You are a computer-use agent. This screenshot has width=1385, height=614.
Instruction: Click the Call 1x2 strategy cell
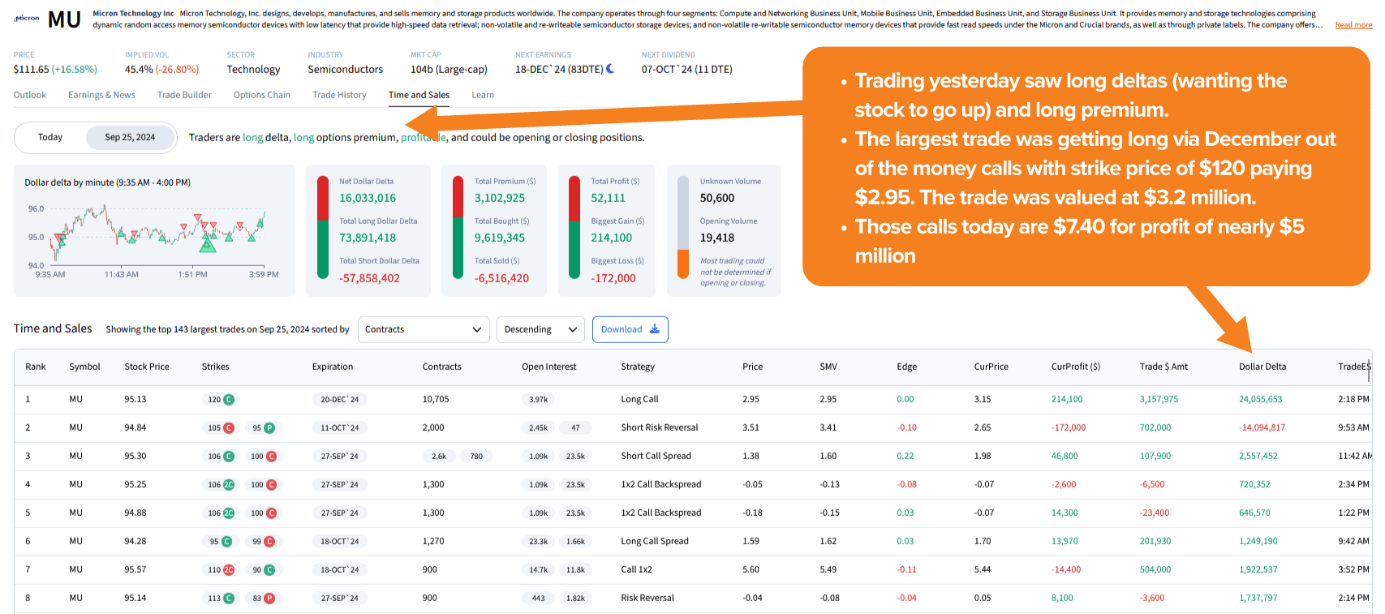tap(637, 569)
